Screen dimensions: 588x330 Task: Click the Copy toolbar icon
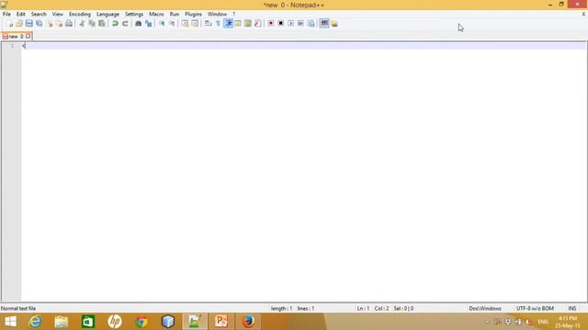point(92,24)
